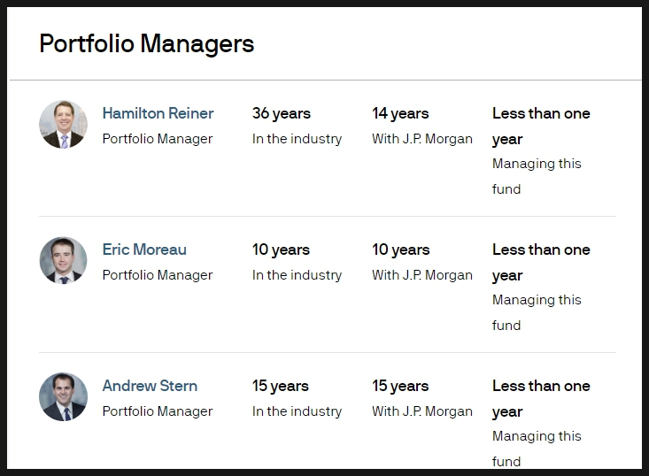Click Hamilton Reiner's portrait photo
This screenshot has width=649, height=476.
(64, 124)
